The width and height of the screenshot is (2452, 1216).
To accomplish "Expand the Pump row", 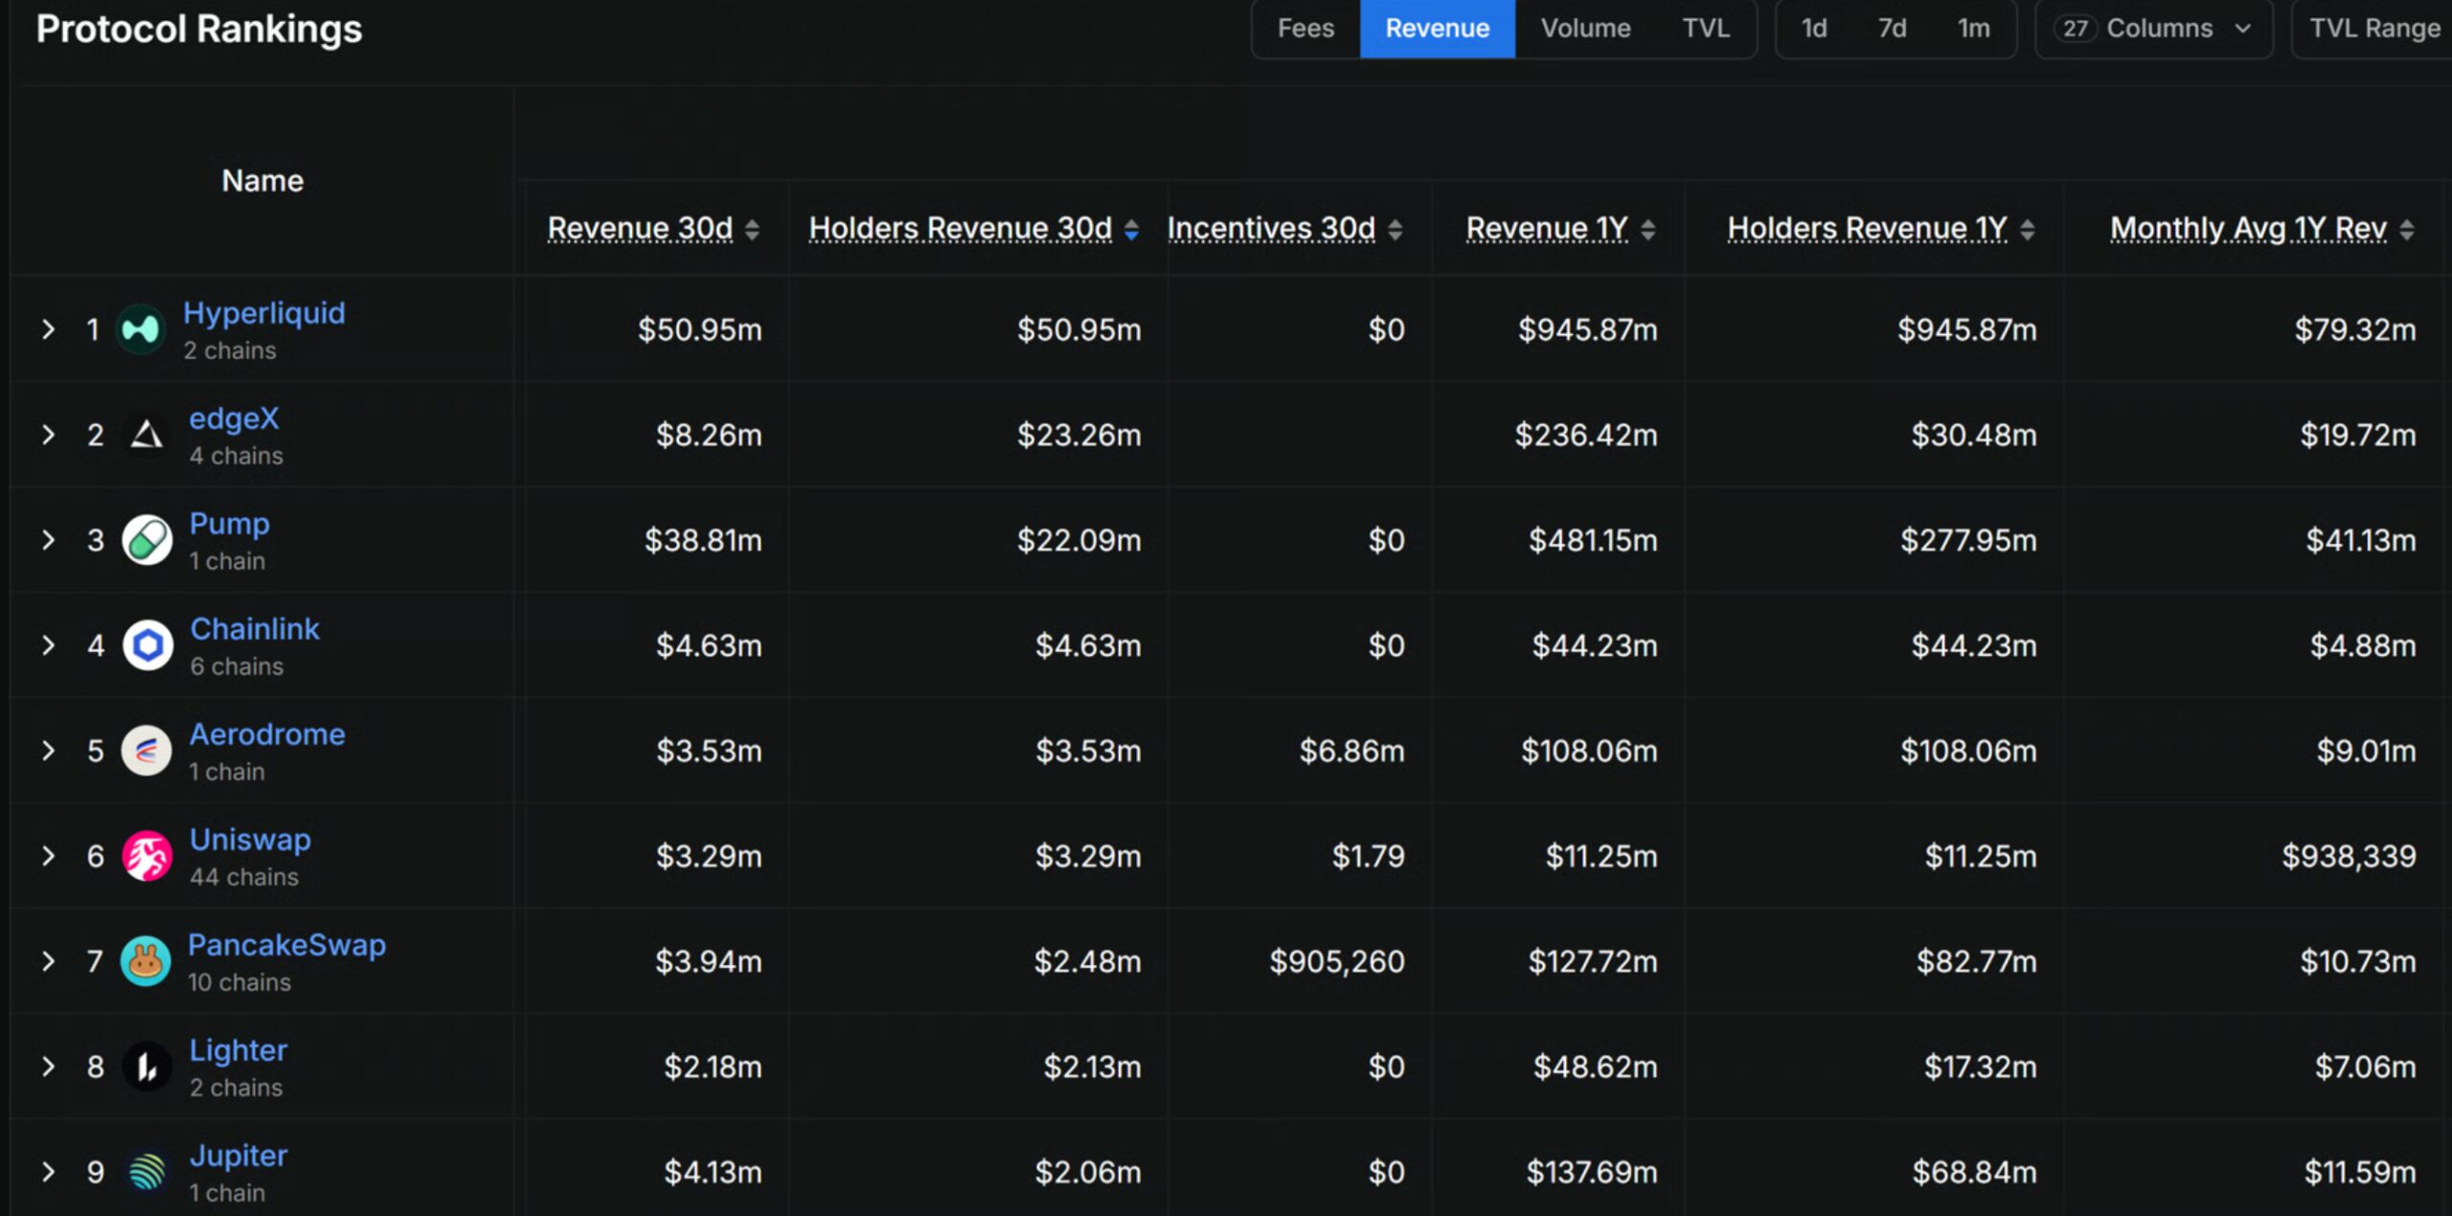I will pos(48,540).
